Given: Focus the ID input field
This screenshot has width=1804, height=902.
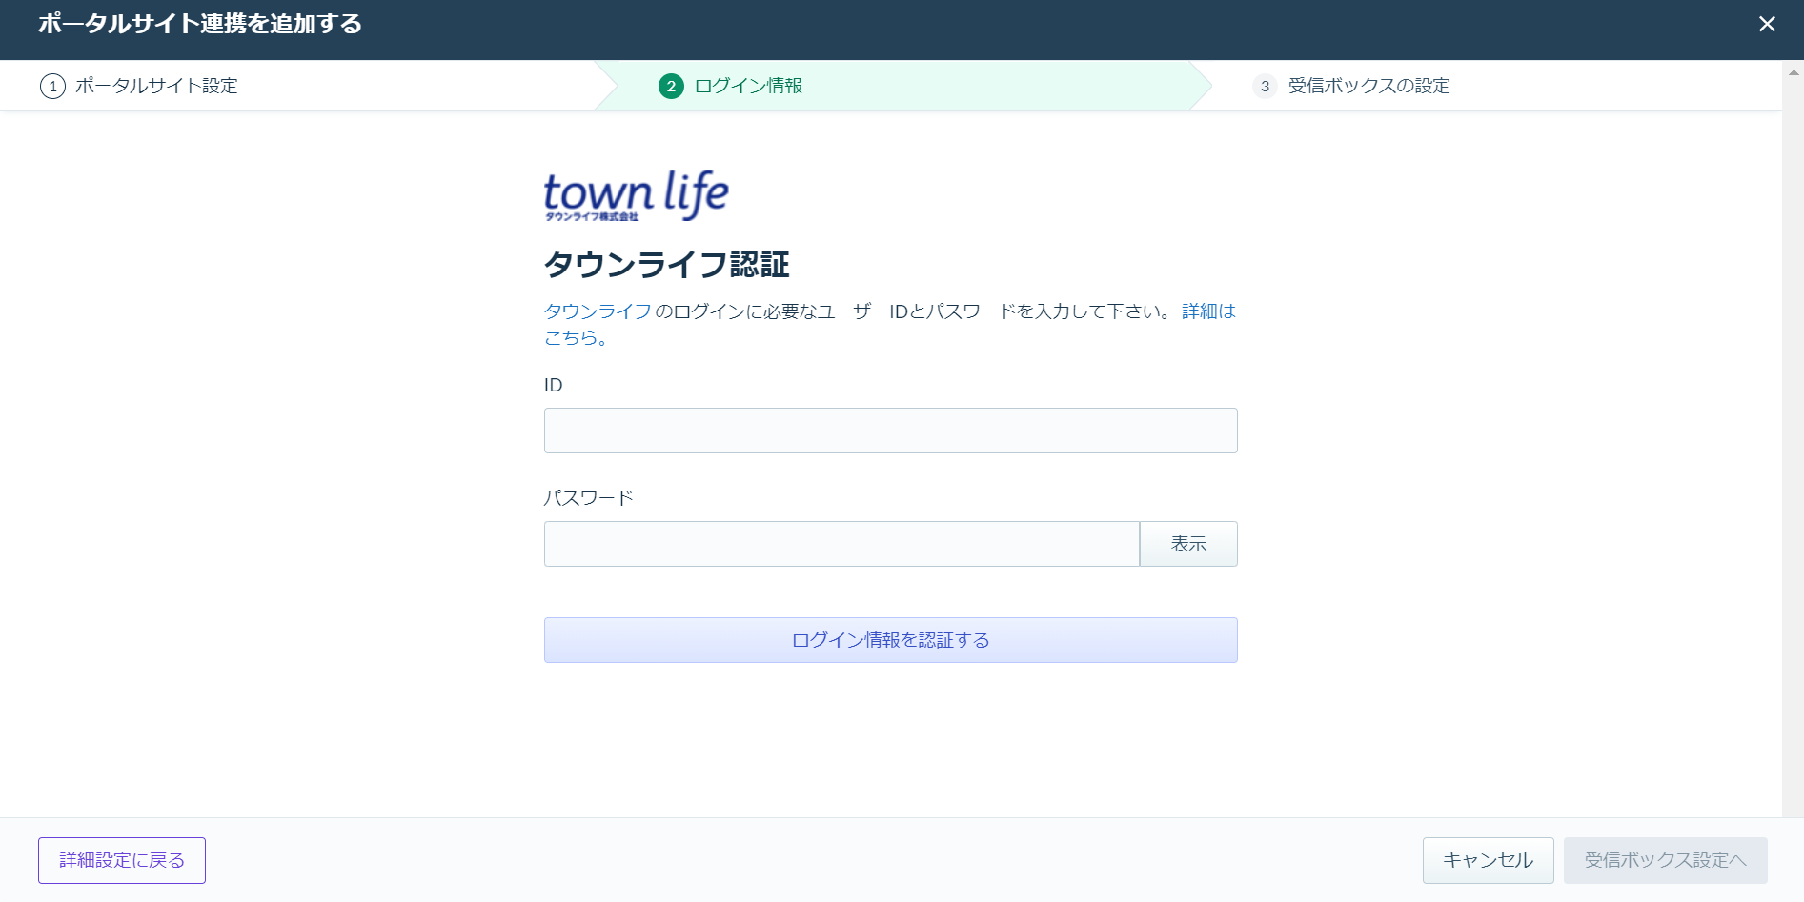Looking at the screenshot, I should point(890,431).
